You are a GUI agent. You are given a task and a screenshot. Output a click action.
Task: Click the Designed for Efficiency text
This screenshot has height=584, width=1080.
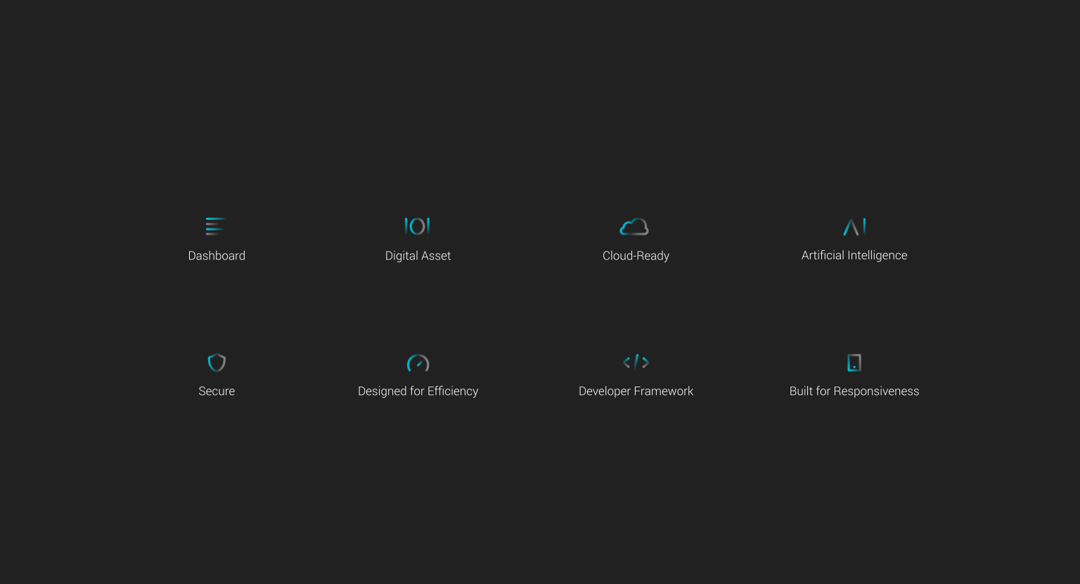[x=418, y=391]
